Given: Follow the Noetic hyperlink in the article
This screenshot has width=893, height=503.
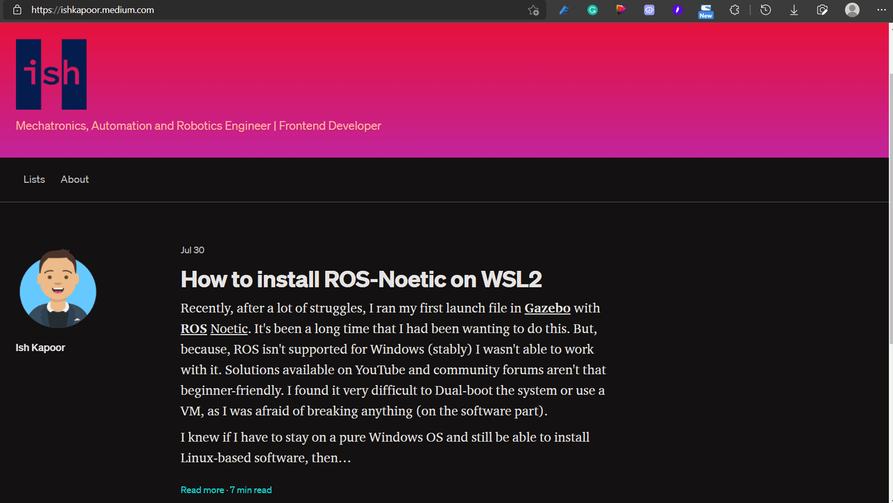Looking at the screenshot, I should [229, 328].
